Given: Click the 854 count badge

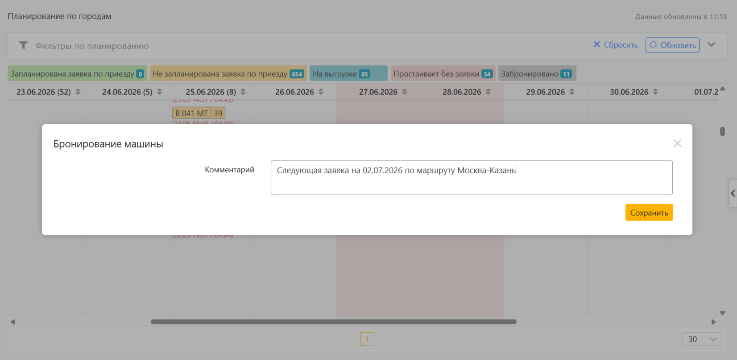Looking at the screenshot, I should tap(297, 74).
